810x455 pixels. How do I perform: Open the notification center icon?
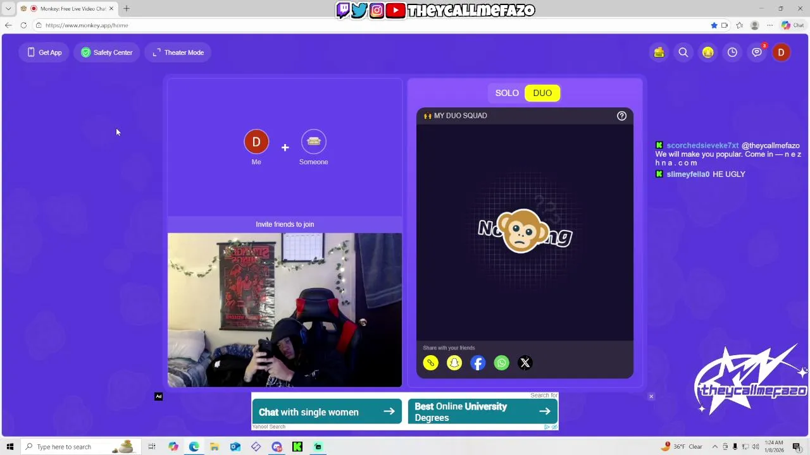pos(797,447)
